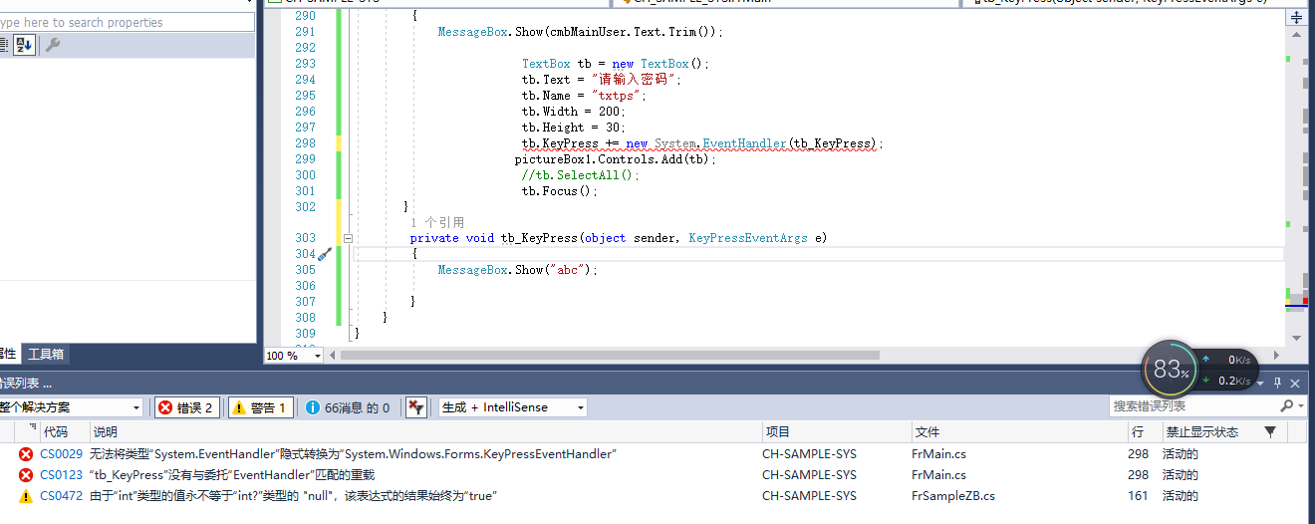Open the CS0472 warning code link
Screen dimensions: 1315x524
[61, 496]
